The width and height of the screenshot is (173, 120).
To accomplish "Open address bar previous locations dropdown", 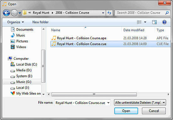I will point(103,13).
